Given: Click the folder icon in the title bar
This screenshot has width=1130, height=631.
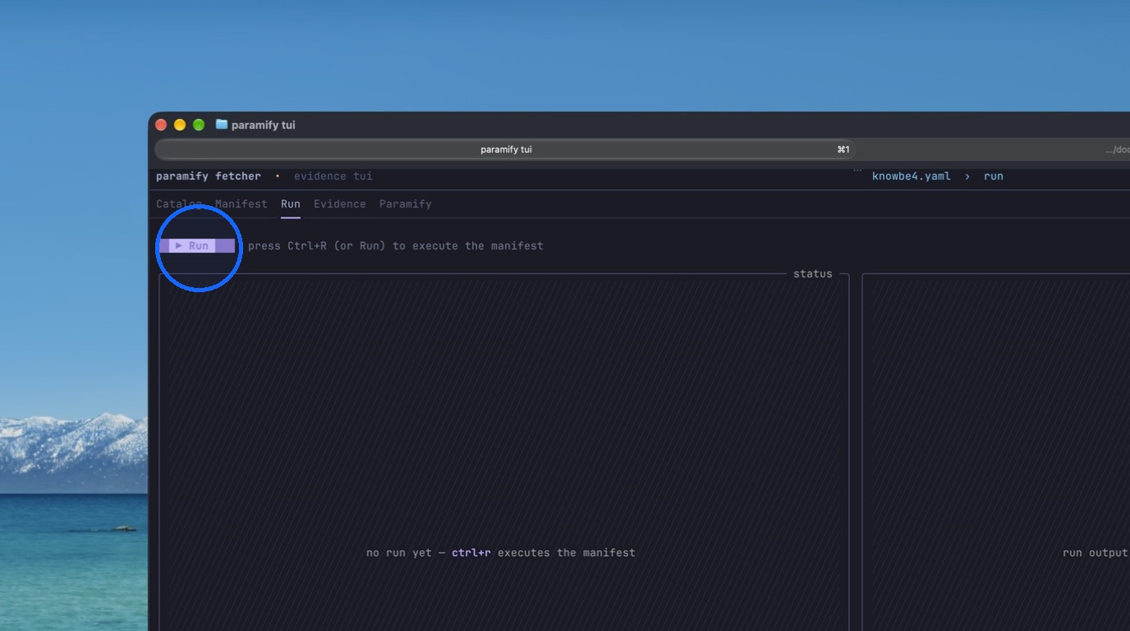Looking at the screenshot, I should (222, 125).
